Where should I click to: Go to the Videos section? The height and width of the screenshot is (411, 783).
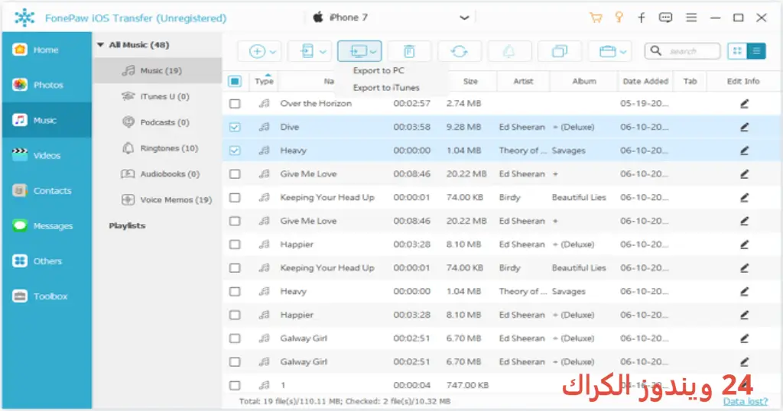pyautogui.click(x=46, y=156)
